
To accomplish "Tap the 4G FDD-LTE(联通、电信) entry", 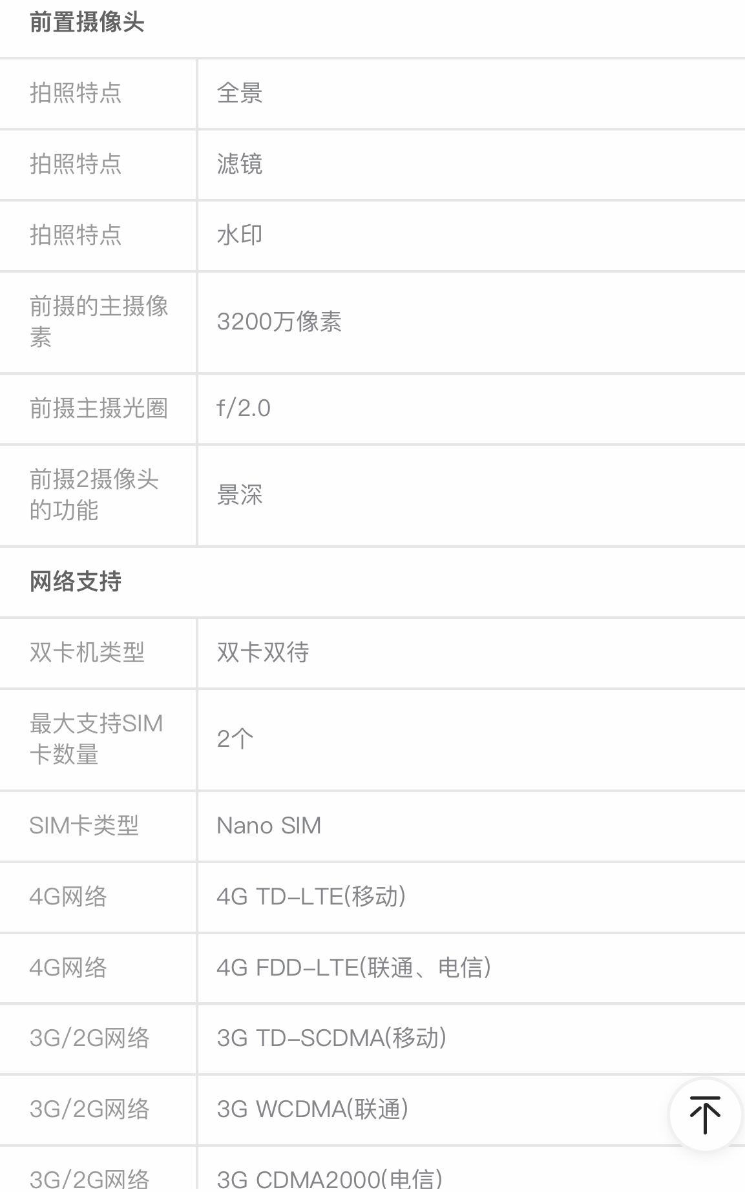I will [x=354, y=968].
